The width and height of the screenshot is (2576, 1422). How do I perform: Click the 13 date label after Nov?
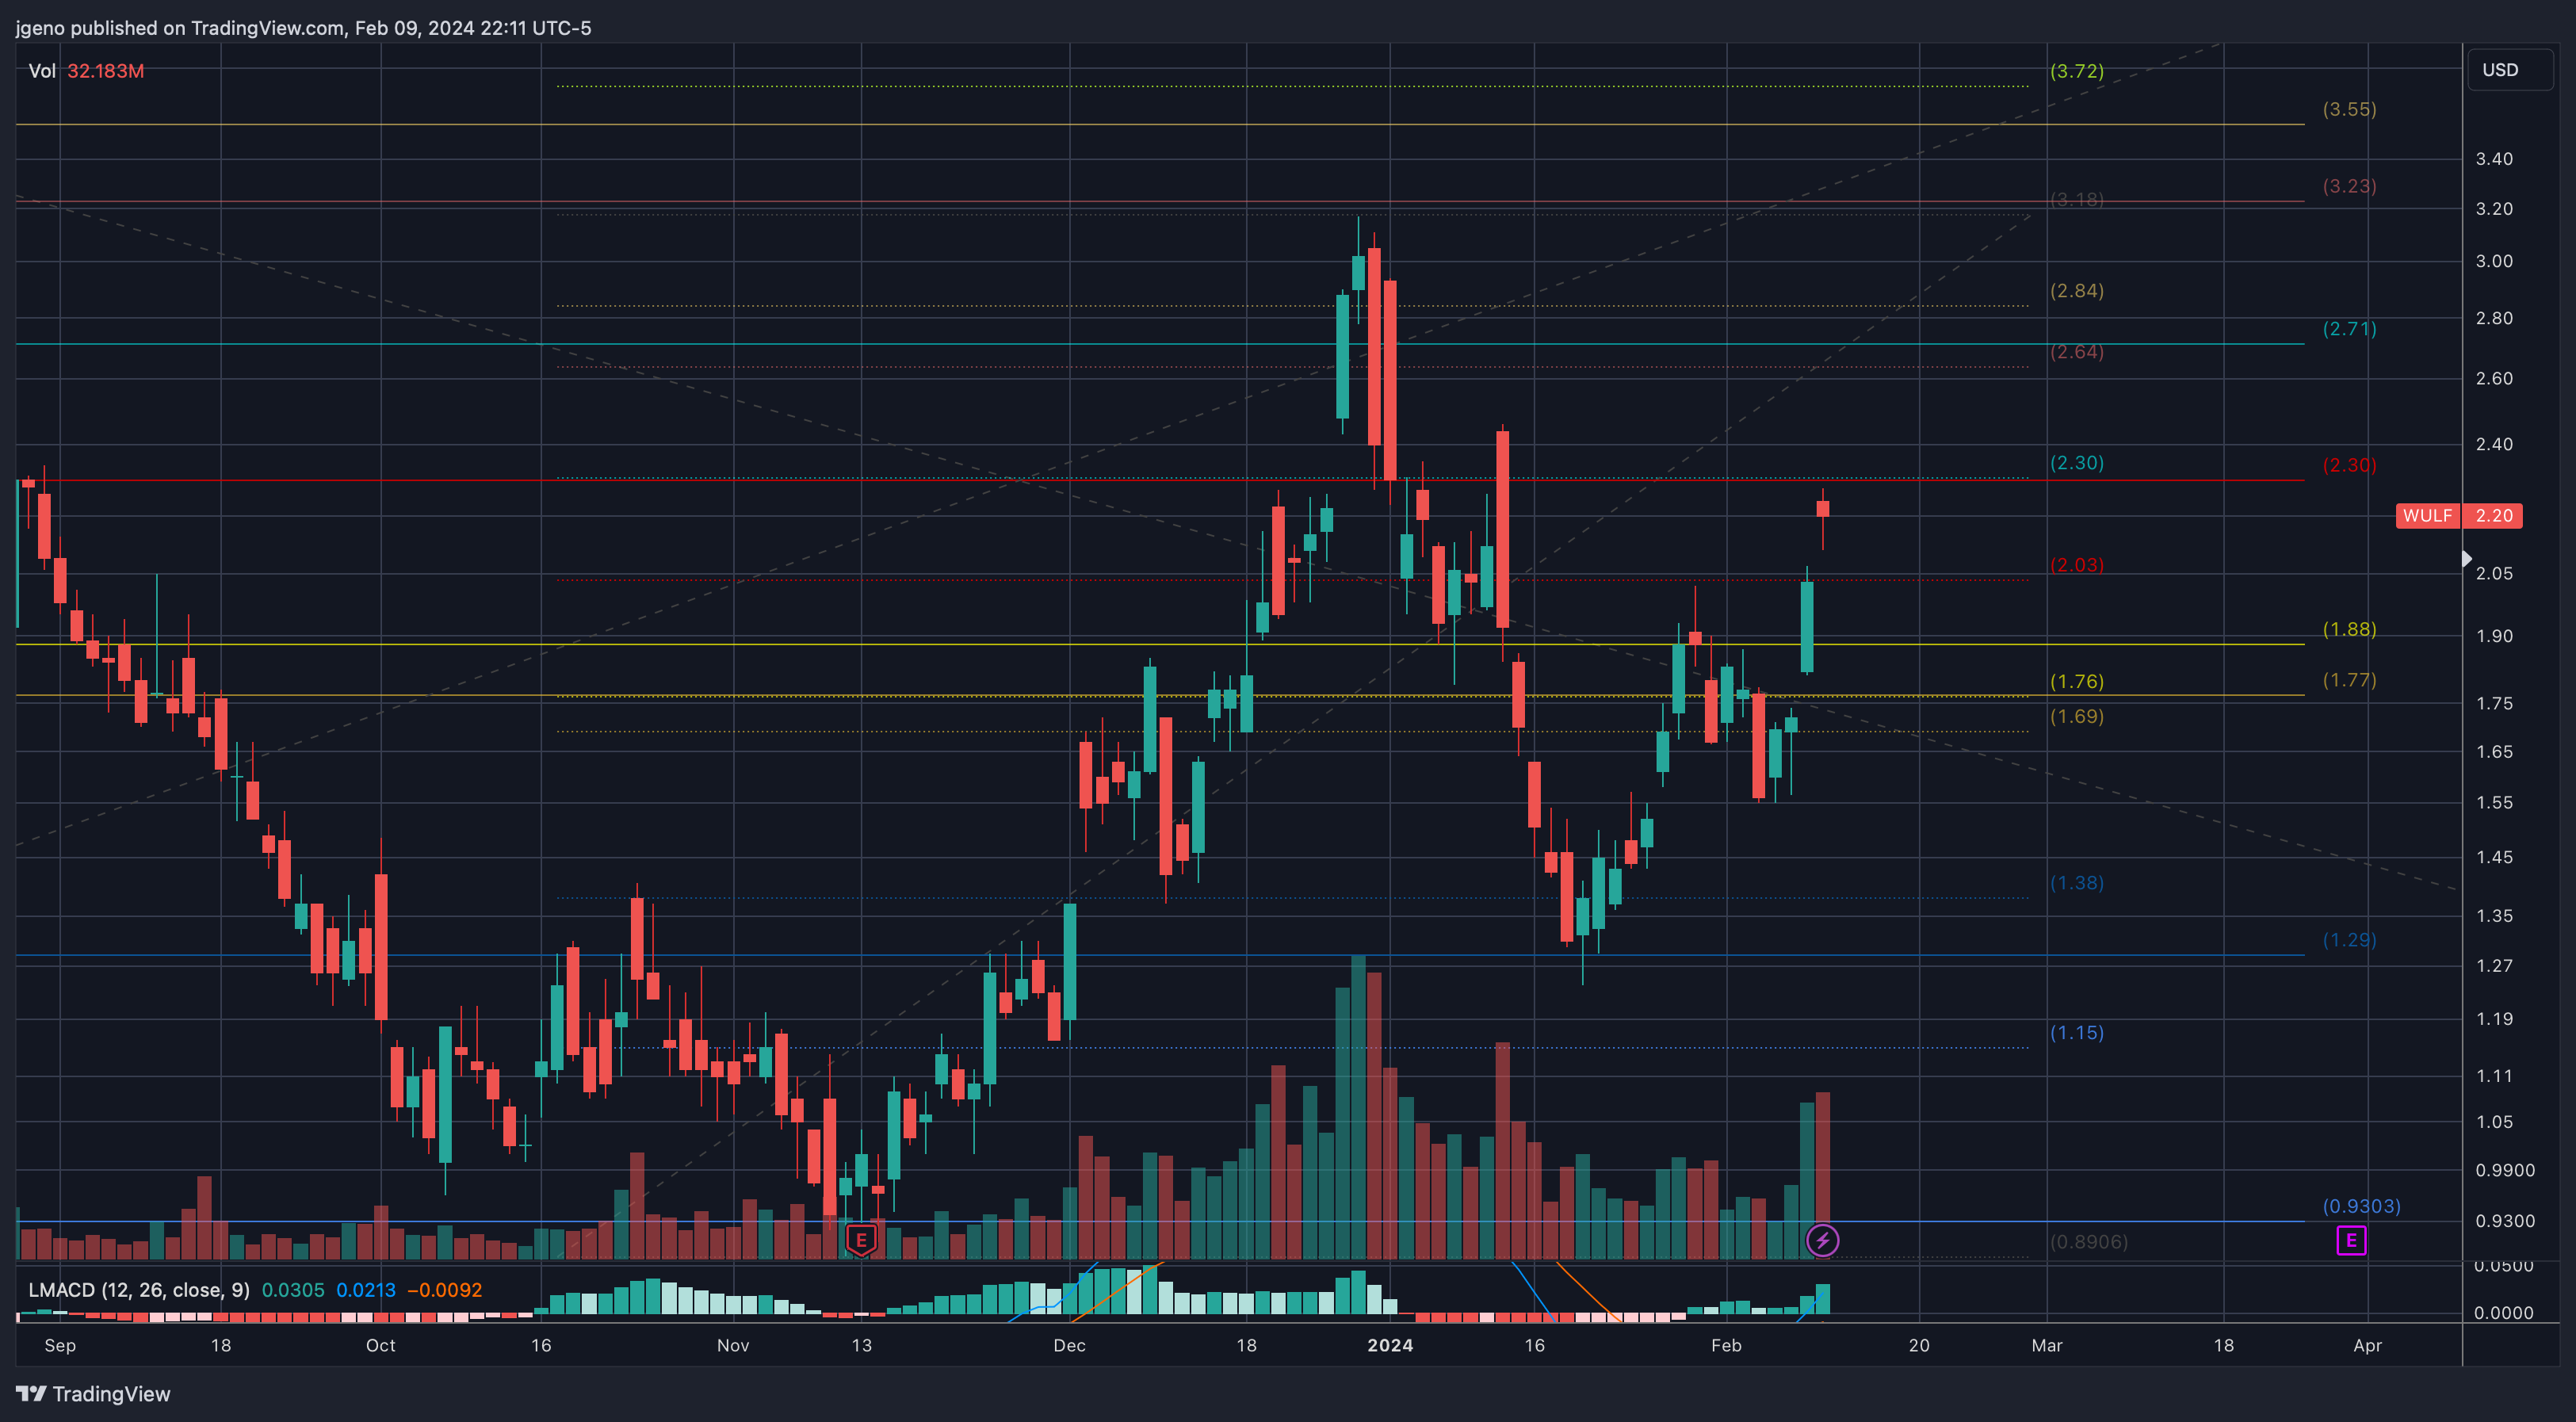(862, 1345)
